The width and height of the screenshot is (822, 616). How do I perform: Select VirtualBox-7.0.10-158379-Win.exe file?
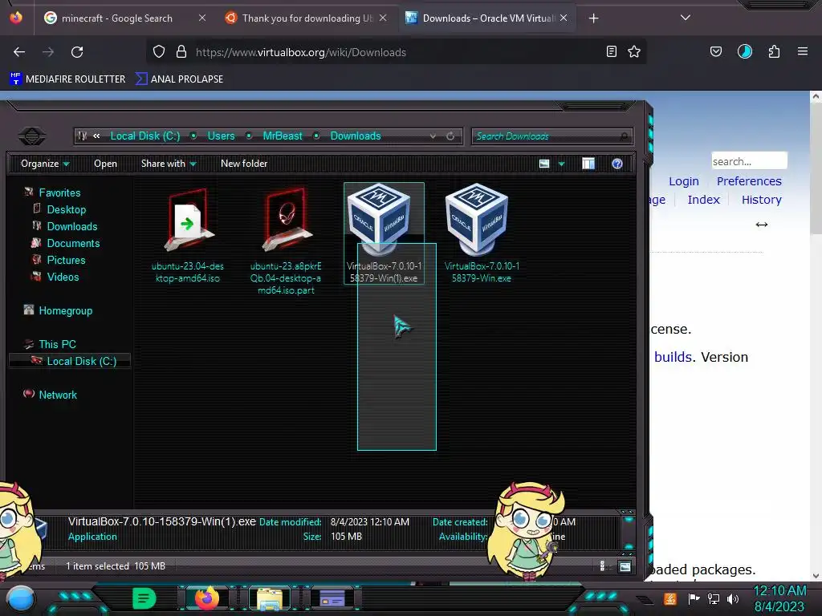[482, 233]
